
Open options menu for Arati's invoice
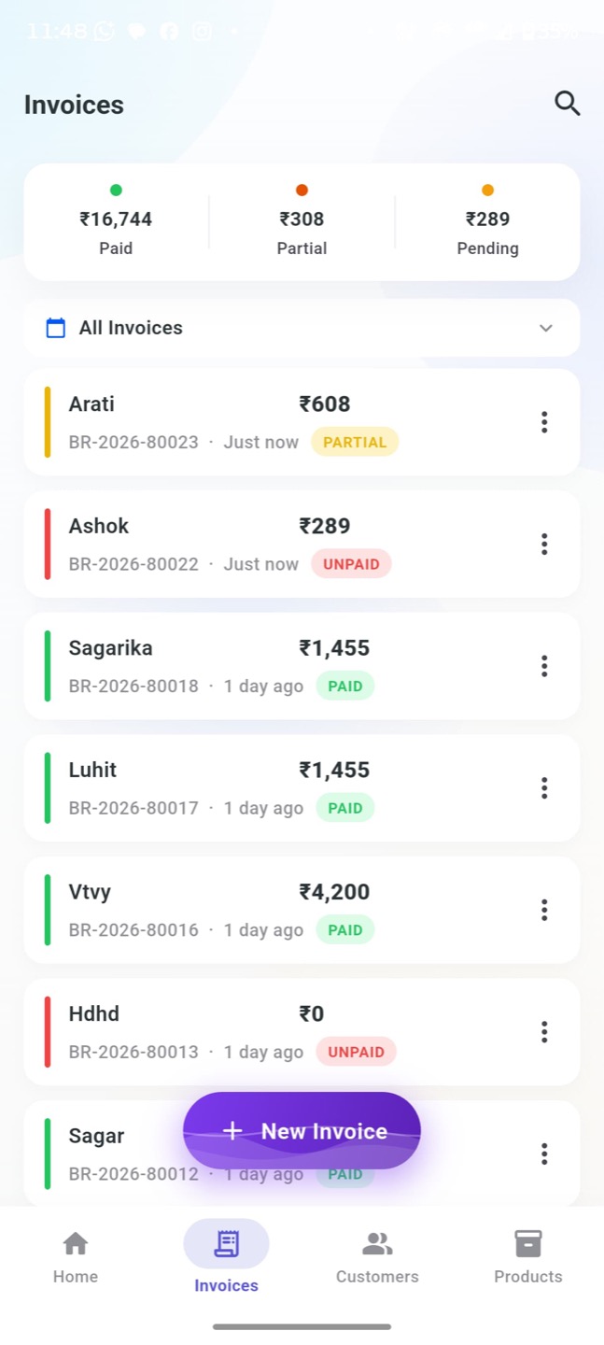pos(544,422)
